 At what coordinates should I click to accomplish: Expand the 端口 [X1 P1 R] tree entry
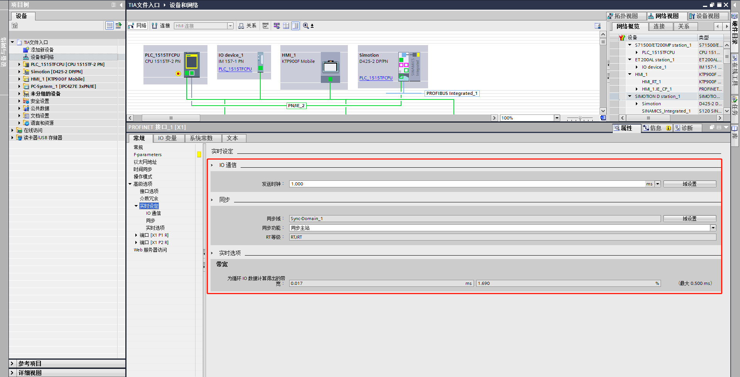(x=136, y=235)
